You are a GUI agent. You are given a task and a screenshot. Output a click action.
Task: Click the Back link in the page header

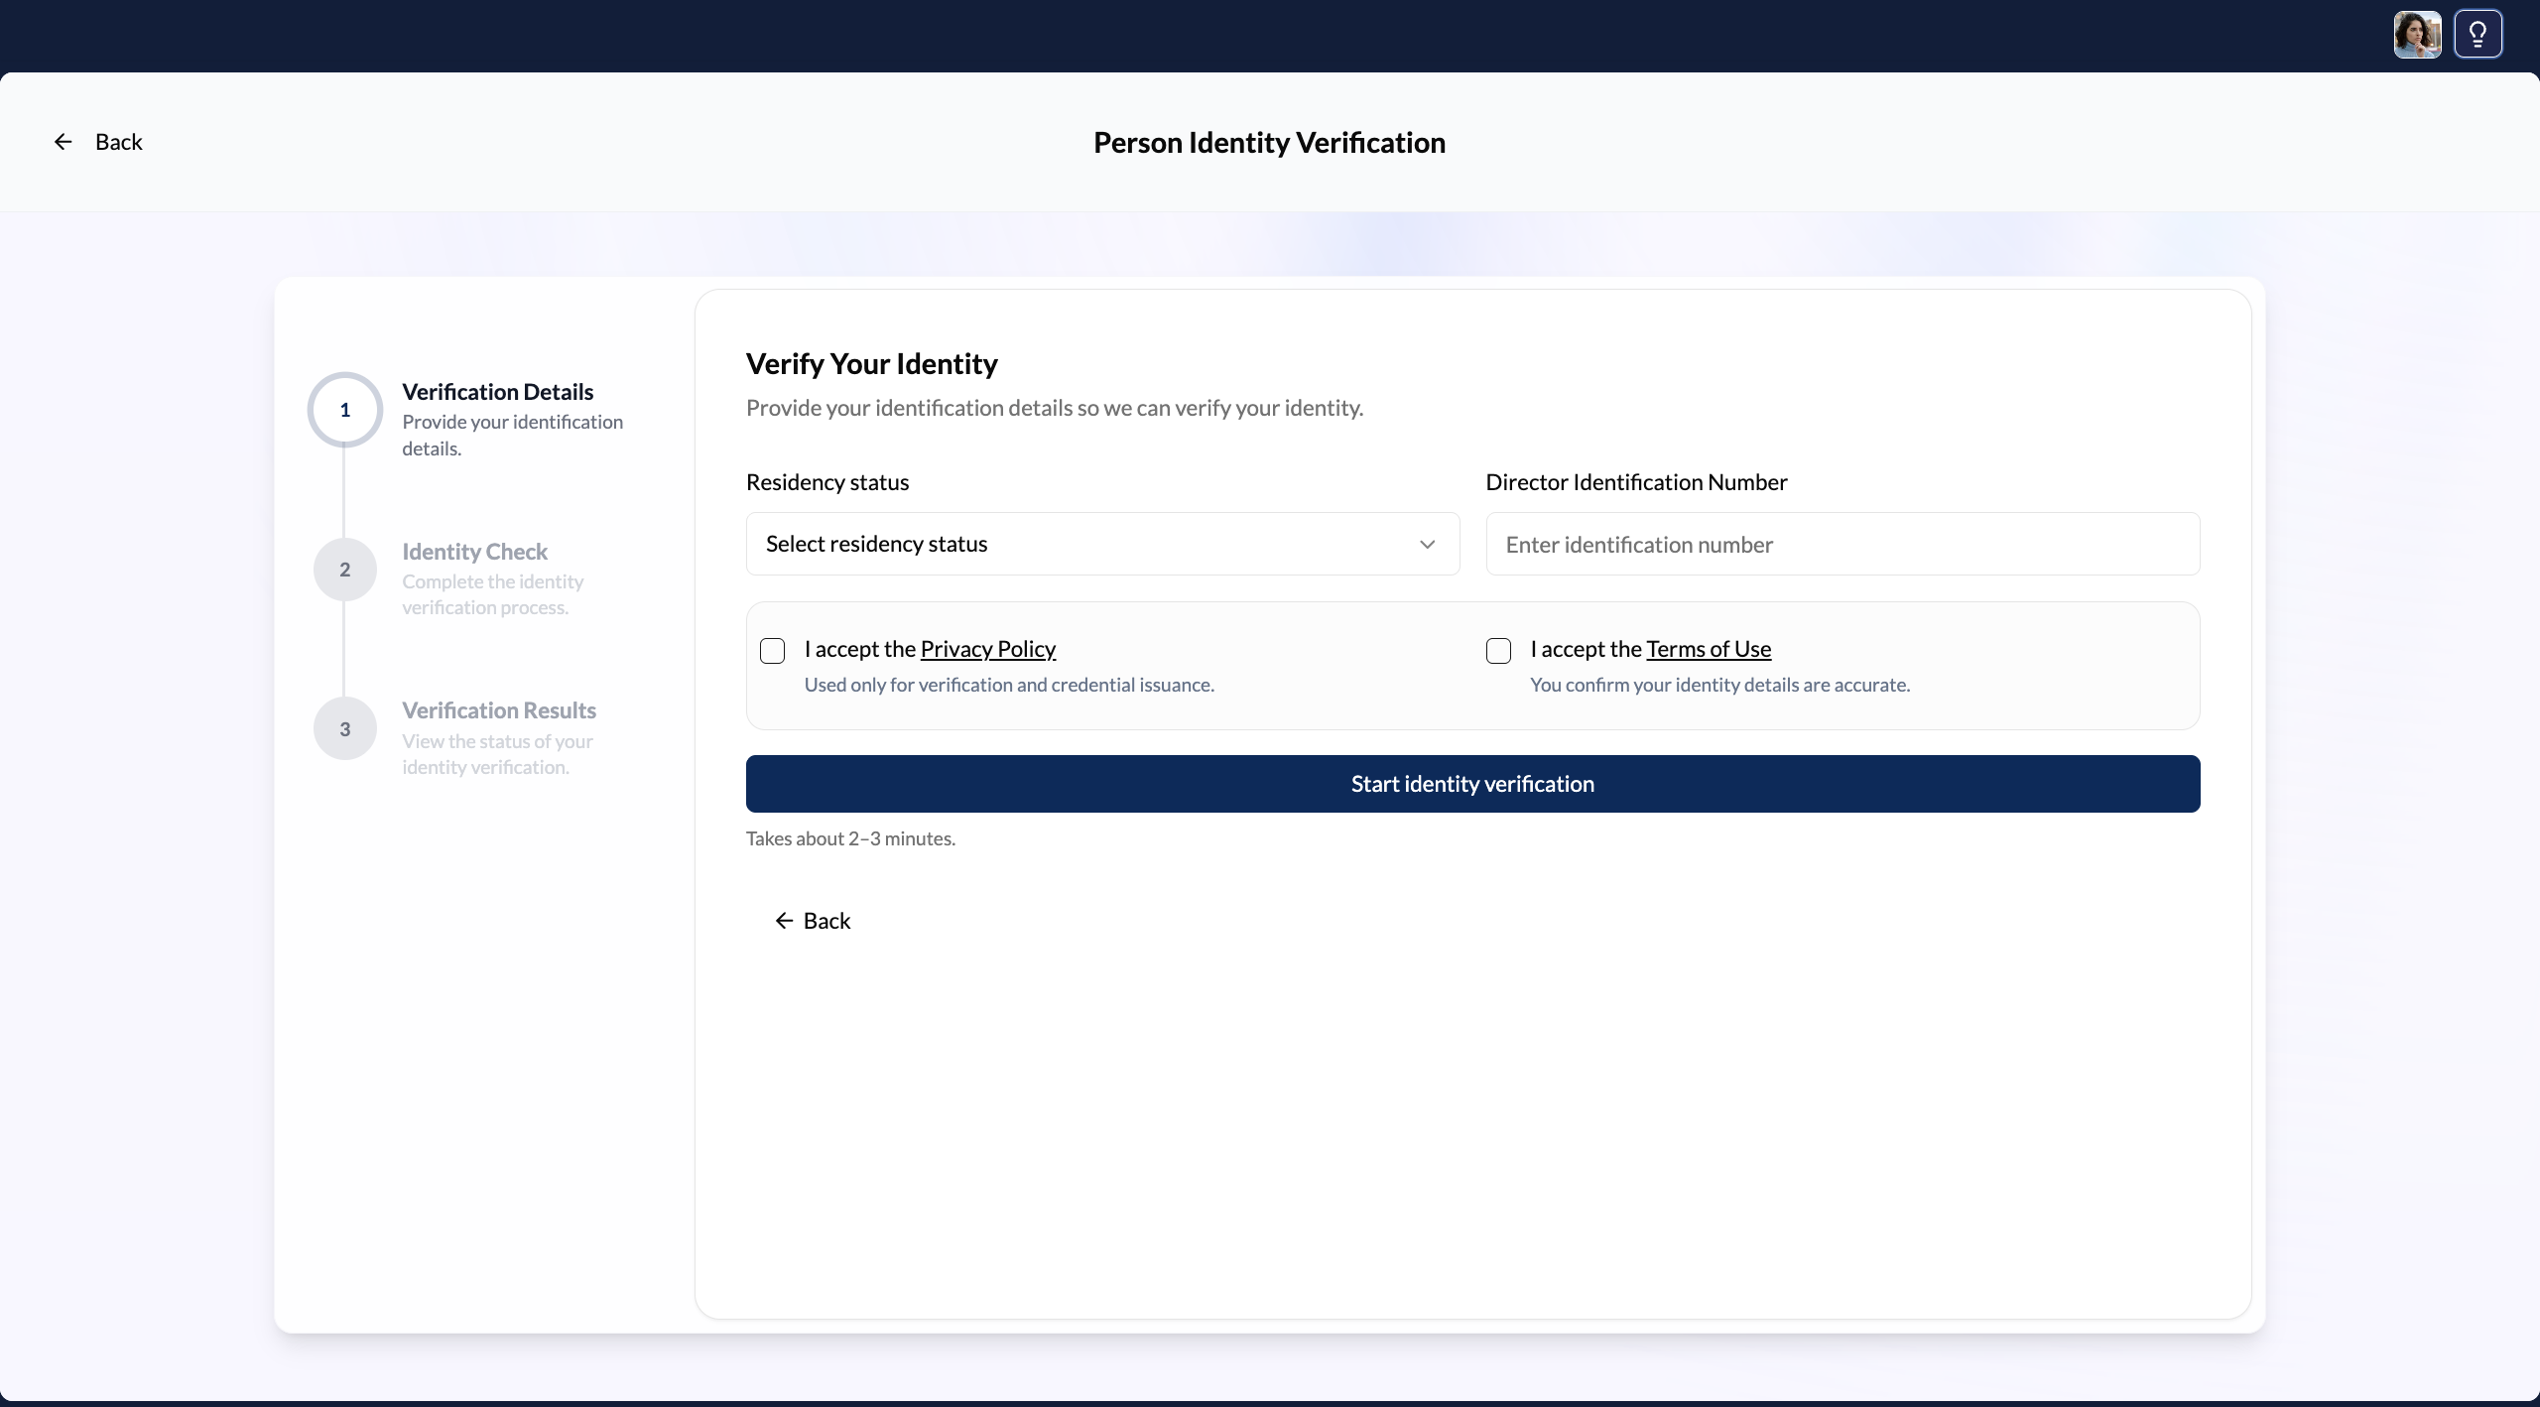(119, 141)
